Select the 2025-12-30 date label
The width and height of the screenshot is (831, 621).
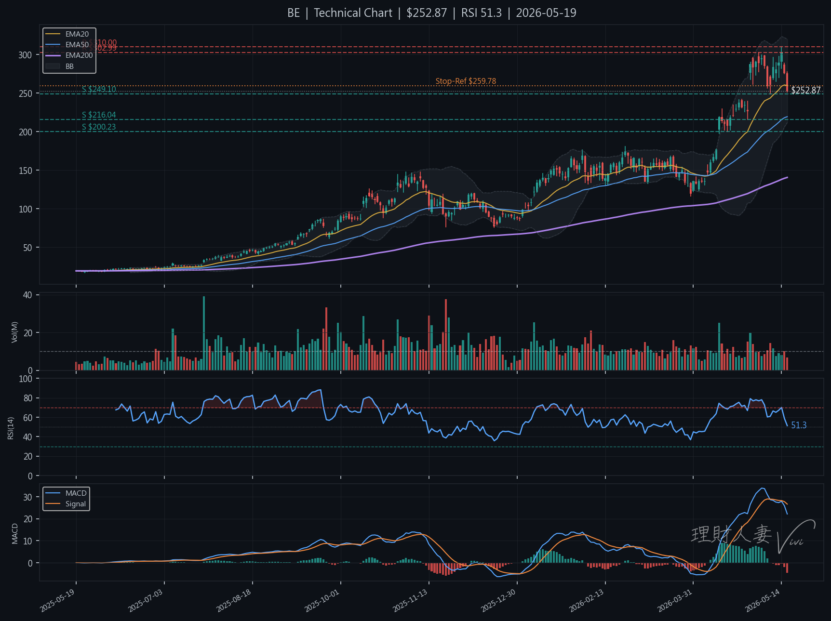coord(499,600)
